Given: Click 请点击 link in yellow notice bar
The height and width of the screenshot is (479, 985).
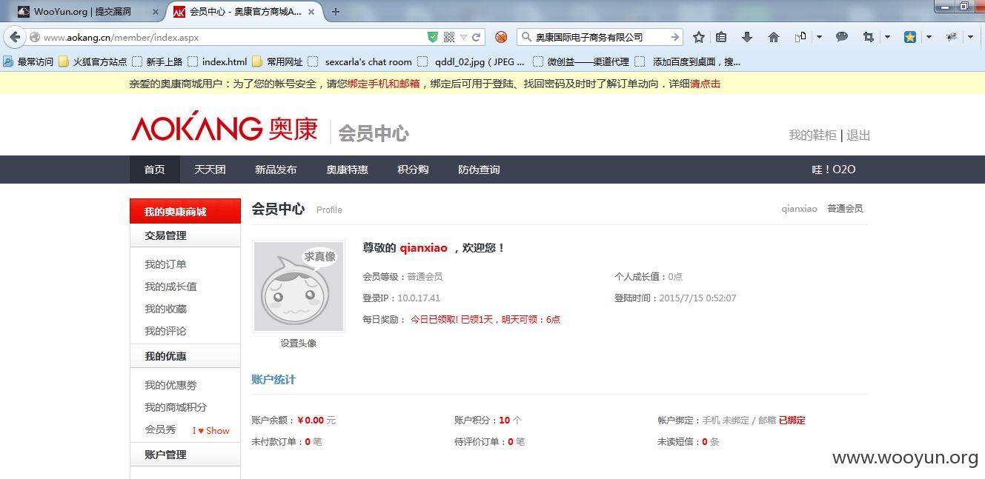Looking at the screenshot, I should point(705,84).
